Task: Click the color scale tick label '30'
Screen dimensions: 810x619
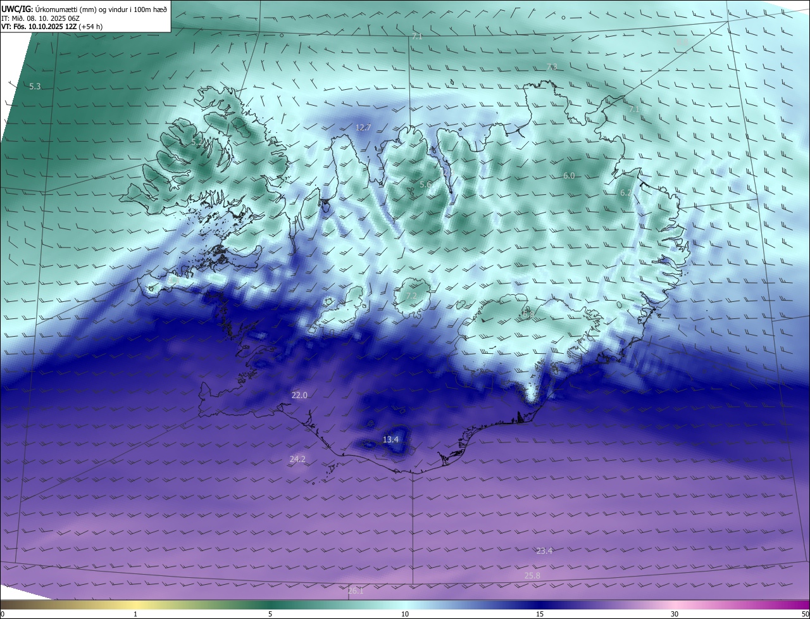Action: click(x=675, y=614)
